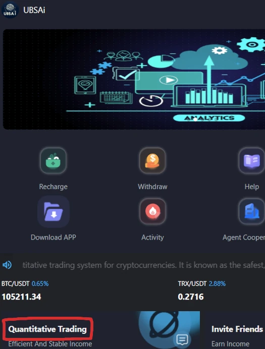265x349 pixels.
Task: Click the UBSAi logo in header
Action: pos(10,10)
